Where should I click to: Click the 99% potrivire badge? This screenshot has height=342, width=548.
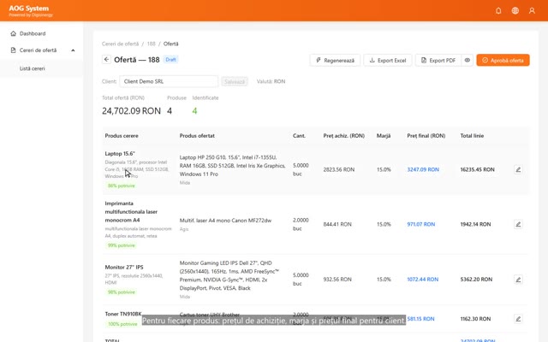coord(122,245)
